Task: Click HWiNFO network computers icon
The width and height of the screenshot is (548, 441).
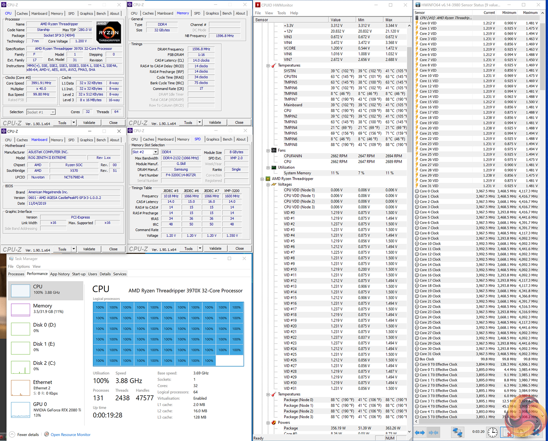Action: (x=457, y=432)
